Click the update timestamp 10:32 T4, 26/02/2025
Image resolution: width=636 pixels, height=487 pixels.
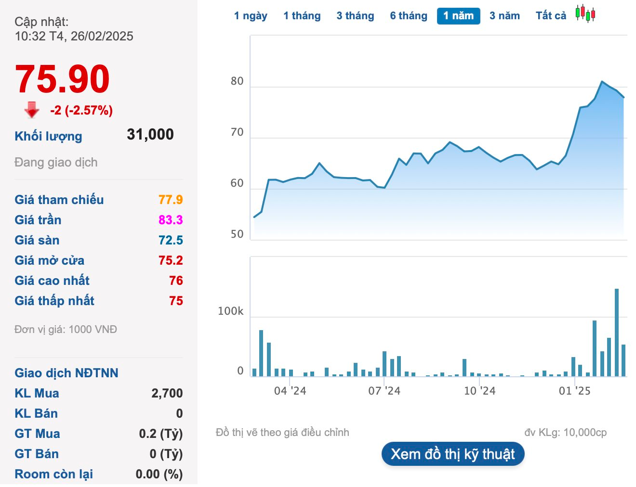74,36
